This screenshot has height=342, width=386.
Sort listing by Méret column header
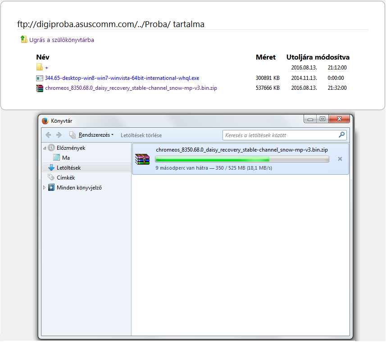[x=266, y=57]
